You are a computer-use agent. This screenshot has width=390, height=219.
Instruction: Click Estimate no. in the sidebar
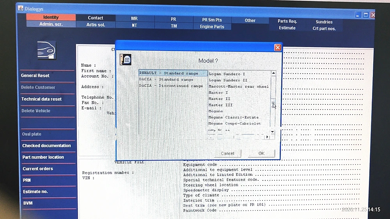pyautogui.click(x=35, y=191)
